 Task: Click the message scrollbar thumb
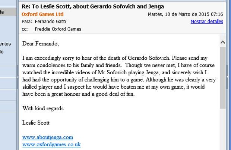click(222, 77)
